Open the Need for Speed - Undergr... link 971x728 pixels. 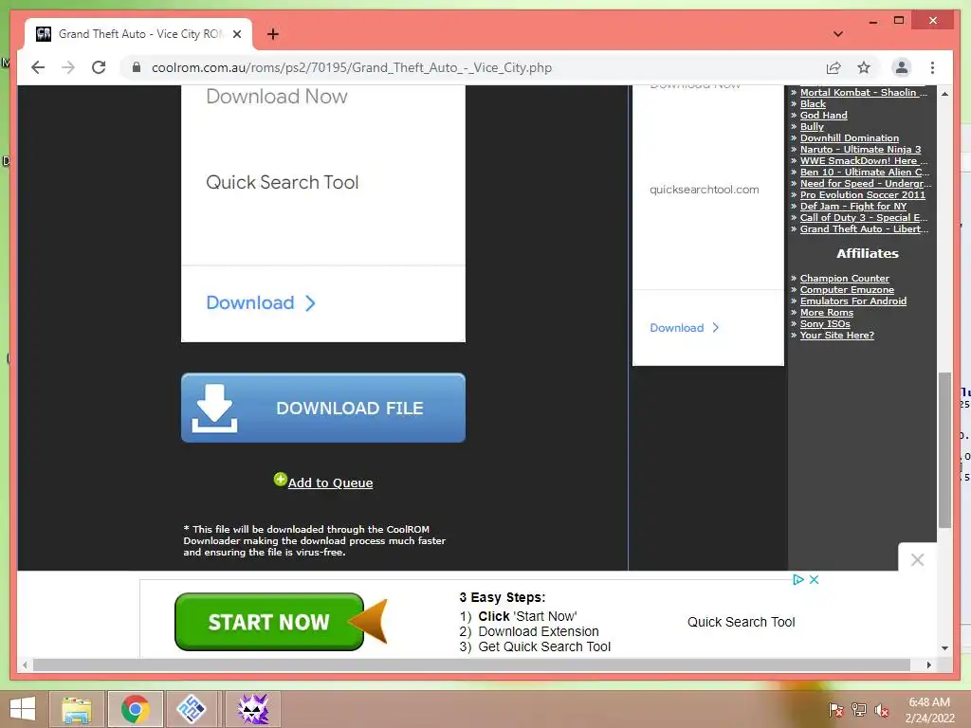point(865,183)
